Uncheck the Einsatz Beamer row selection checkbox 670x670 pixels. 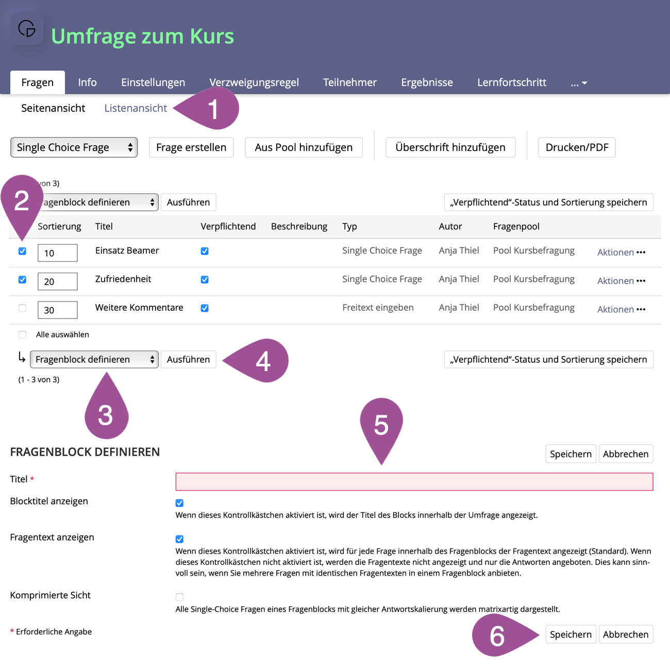[22, 251]
